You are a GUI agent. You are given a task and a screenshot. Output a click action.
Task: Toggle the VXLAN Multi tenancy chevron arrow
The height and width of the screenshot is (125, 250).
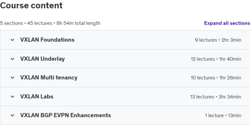(x=13, y=78)
